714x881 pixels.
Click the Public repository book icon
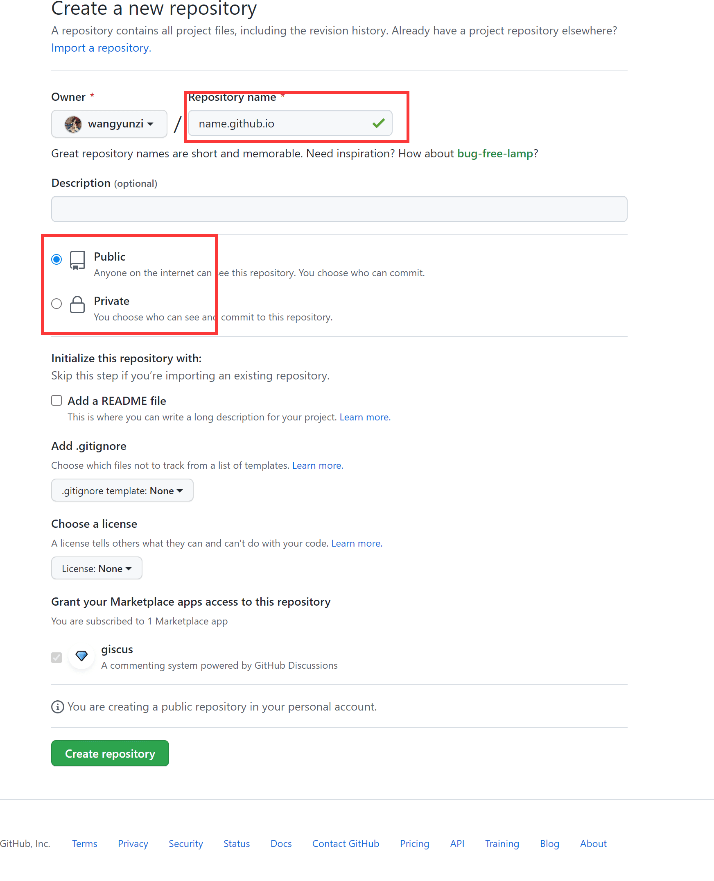point(77,260)
